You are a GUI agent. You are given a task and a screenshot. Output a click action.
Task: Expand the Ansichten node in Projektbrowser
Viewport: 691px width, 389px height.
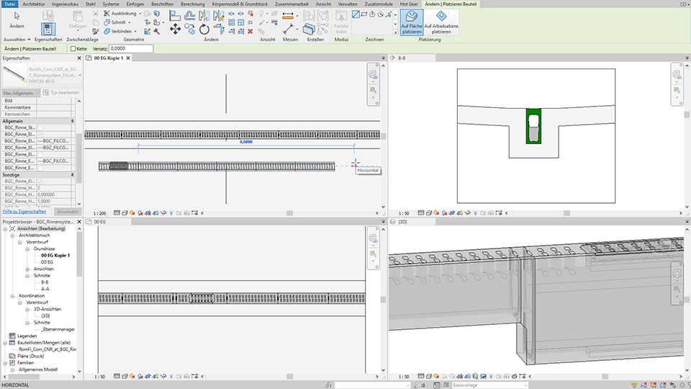[27, 269]
